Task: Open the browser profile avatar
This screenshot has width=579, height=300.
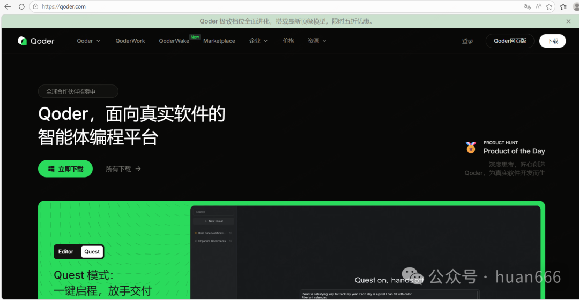Action: pyautogui.click(x=576, y=6)
